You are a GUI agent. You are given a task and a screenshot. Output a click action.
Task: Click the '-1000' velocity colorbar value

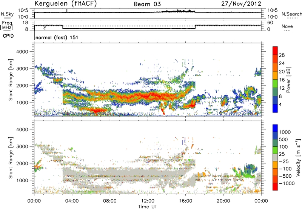click(x=287, y=183)
